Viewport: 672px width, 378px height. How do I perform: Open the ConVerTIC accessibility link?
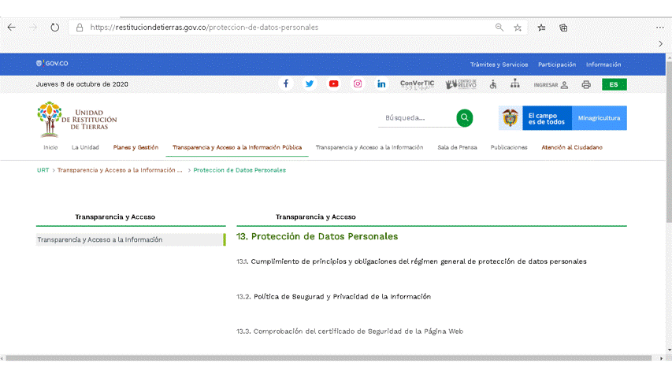pyautogui.click(x=417, y=84)
